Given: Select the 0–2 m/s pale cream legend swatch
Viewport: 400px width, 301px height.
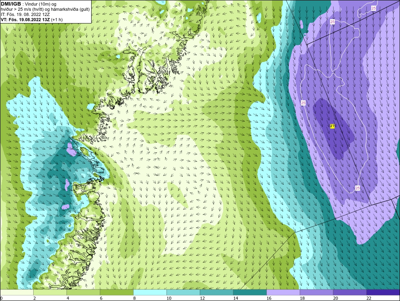Looking at the screenshot, I should [16, 292].
